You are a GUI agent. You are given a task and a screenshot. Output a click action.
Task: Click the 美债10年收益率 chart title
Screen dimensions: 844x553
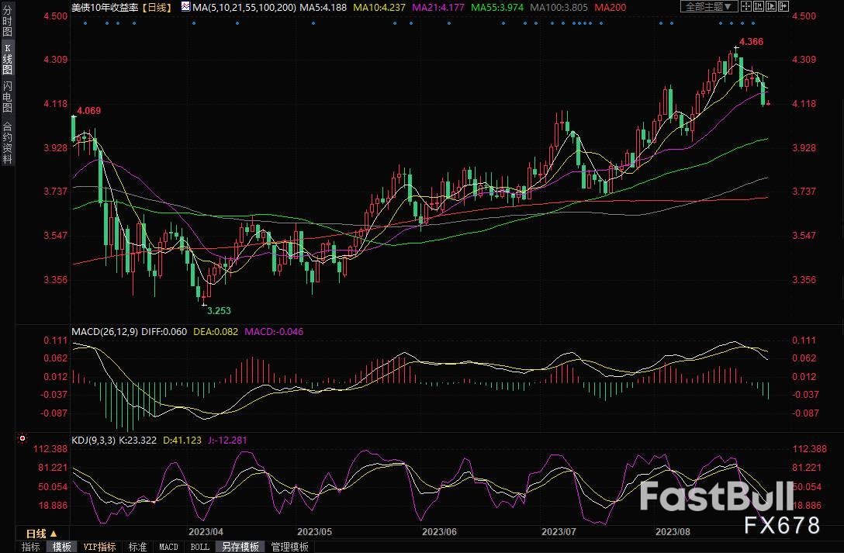click(105, 8)
